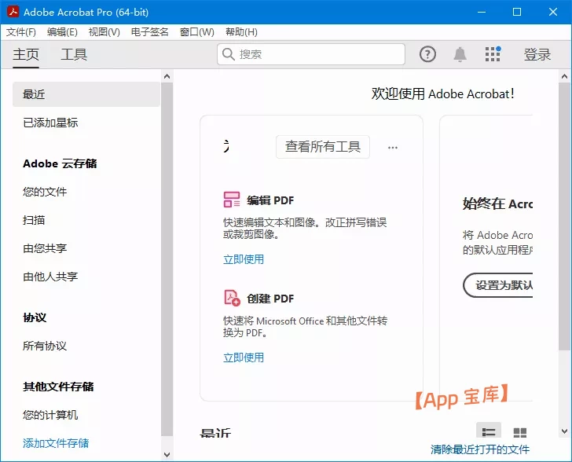This screenshot has height=462, width=572.
Task: Open the help question mark icon
Action: (427, 55)
